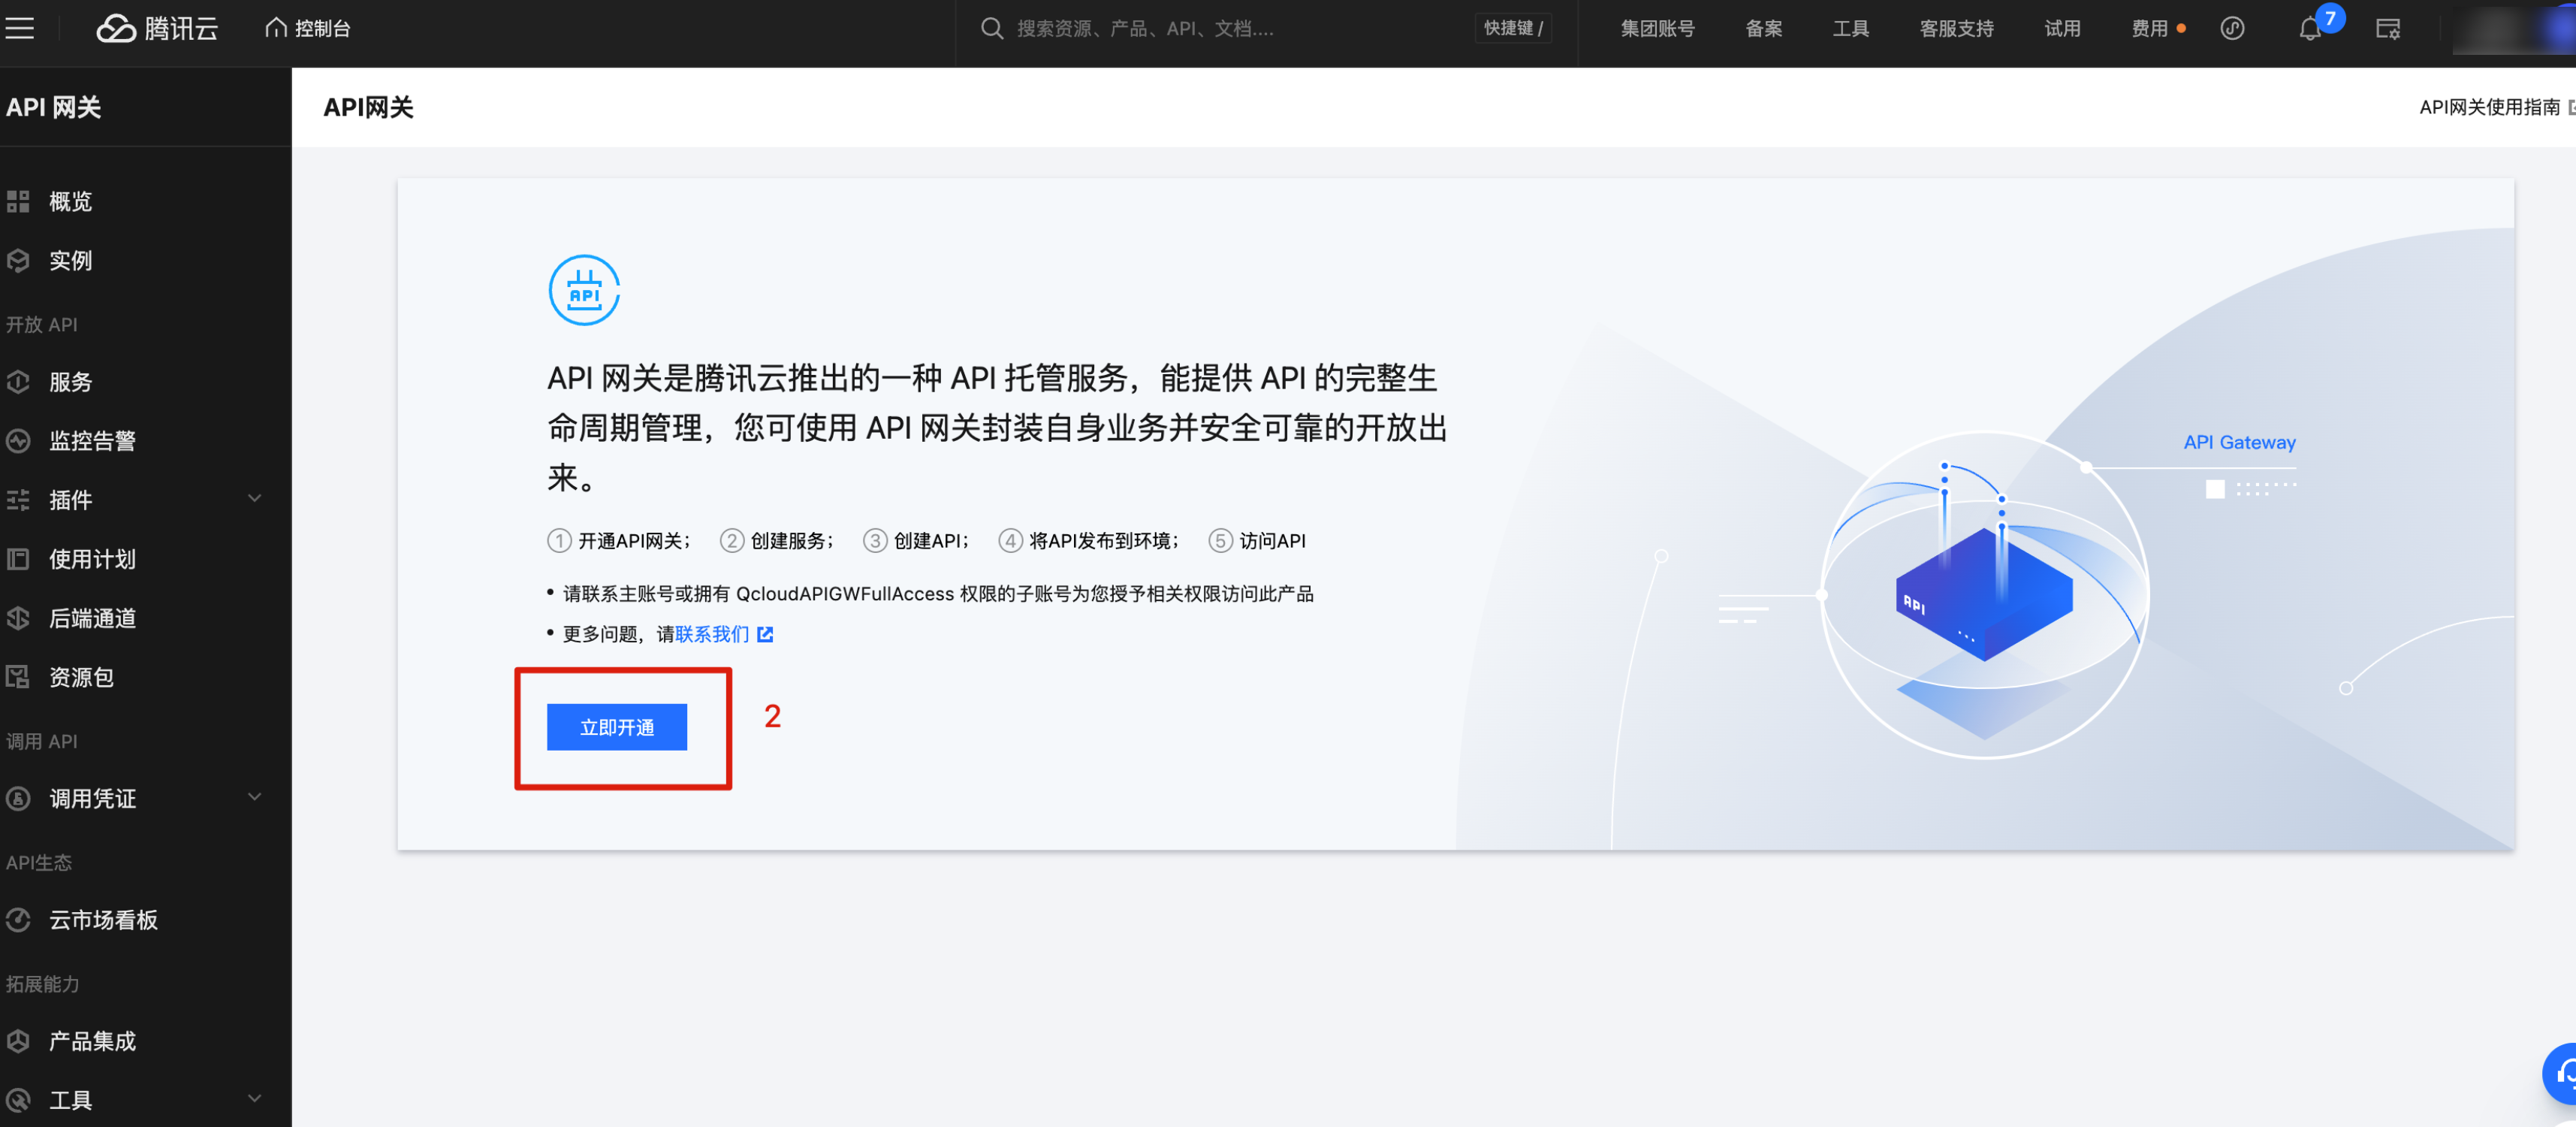Click the external-link icon beside 联系我们
This screenshot has width=2576, height=1127.
coord(765,634)
